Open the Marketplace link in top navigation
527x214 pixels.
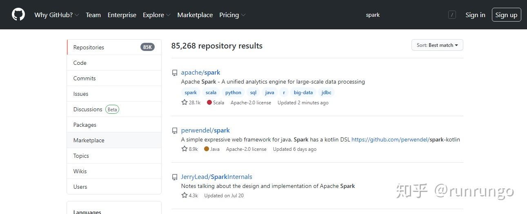pyautogui.click(x=195, y=15)
